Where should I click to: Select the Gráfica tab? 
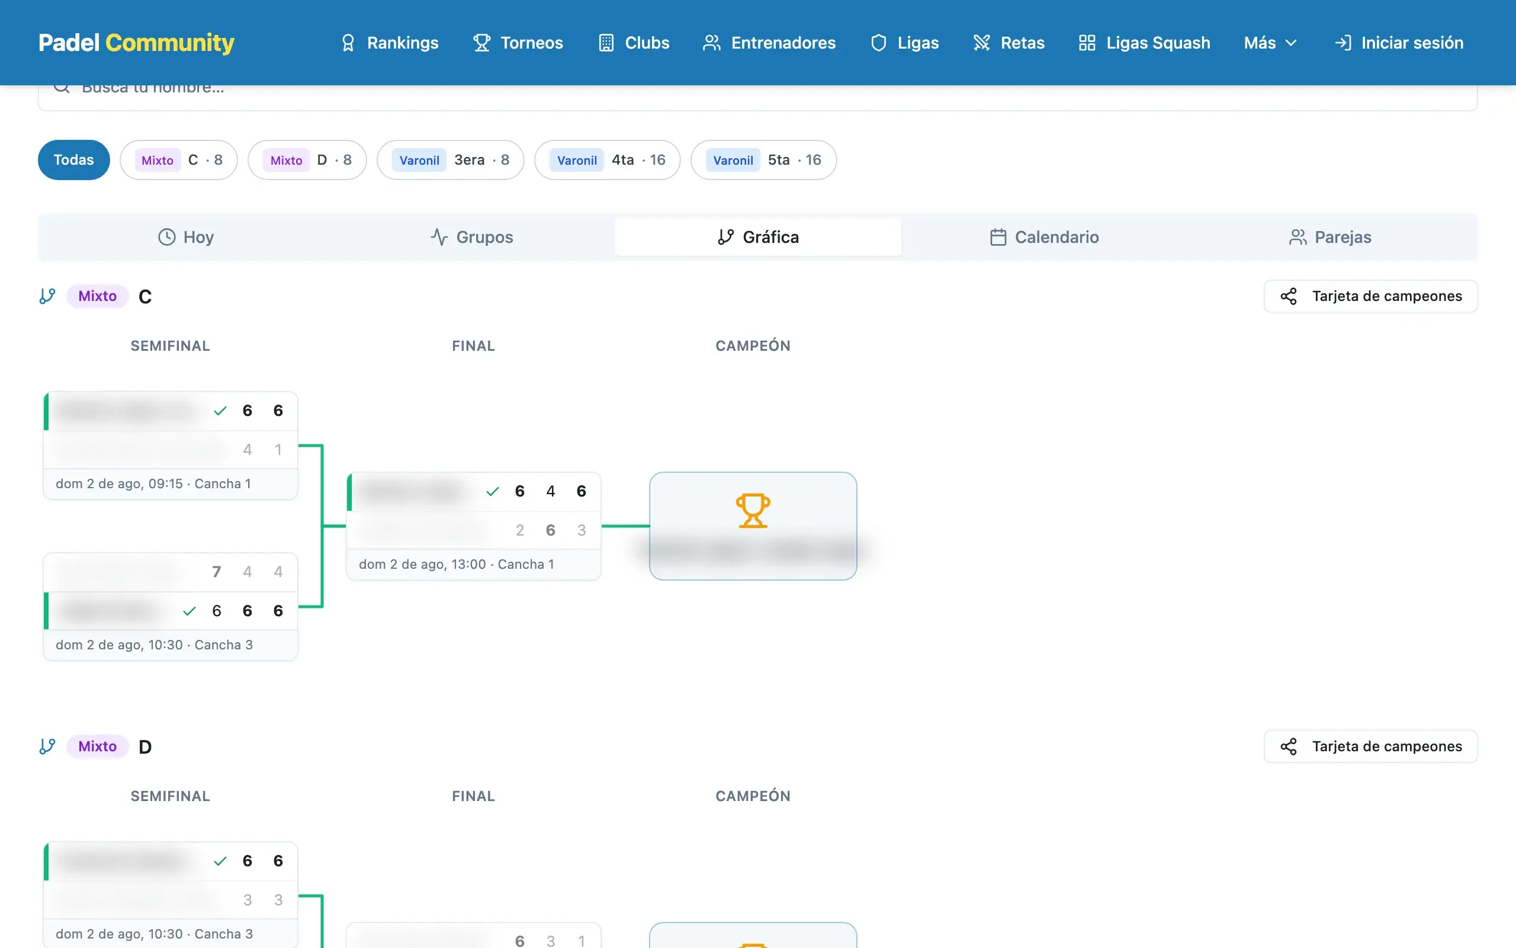point(757,237)
